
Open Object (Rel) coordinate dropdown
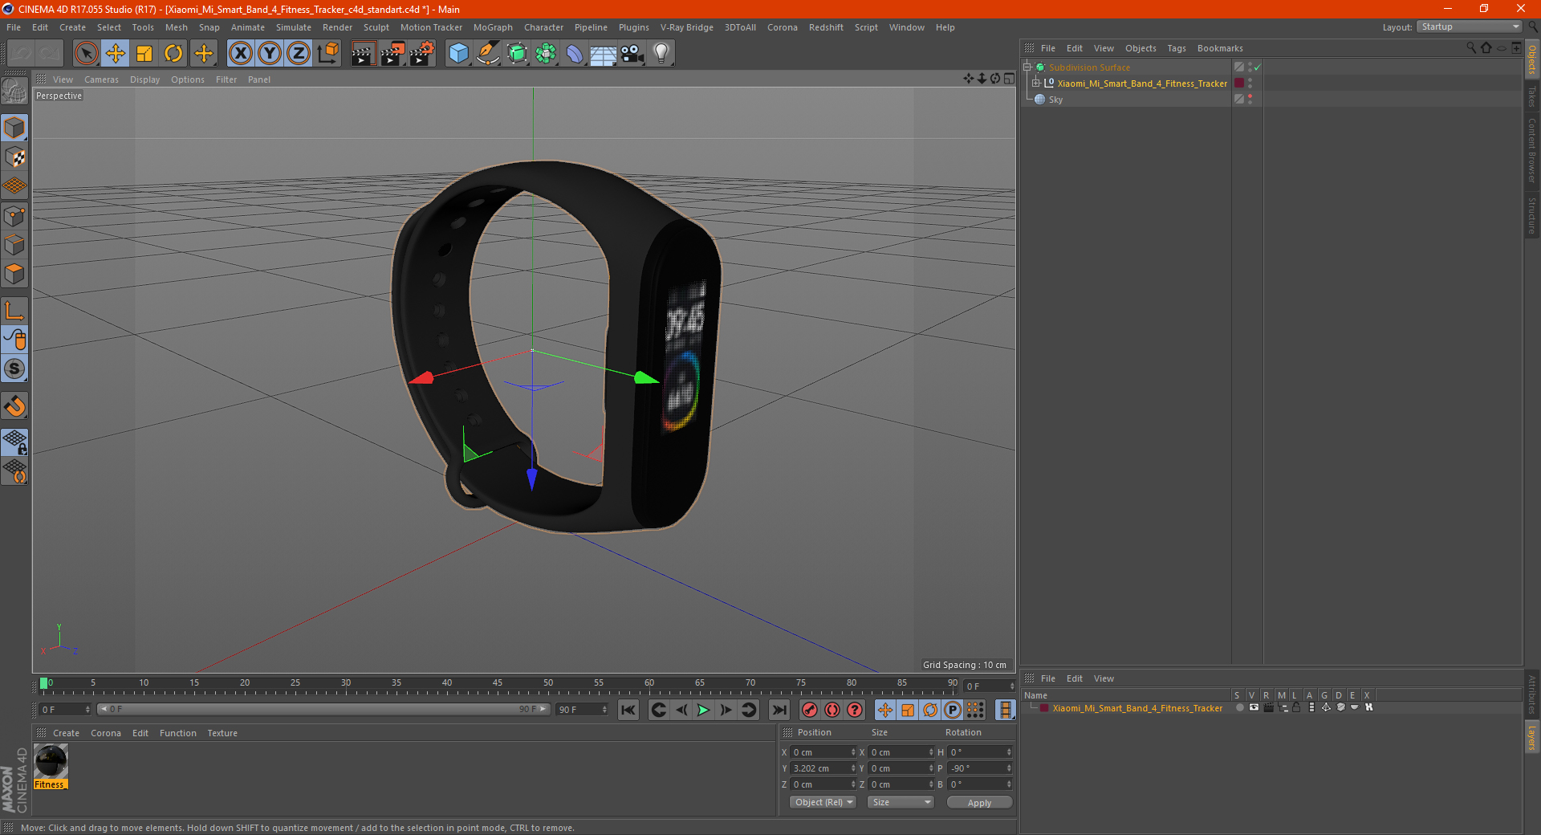click(x=823, y=802)
